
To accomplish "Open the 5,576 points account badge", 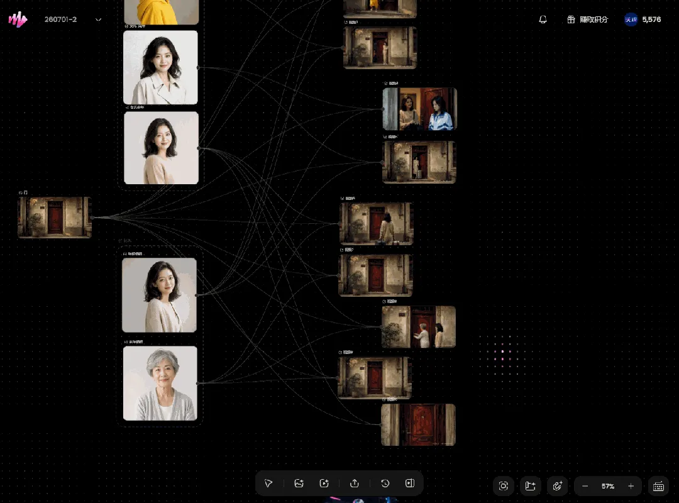I will click(643, 19).
